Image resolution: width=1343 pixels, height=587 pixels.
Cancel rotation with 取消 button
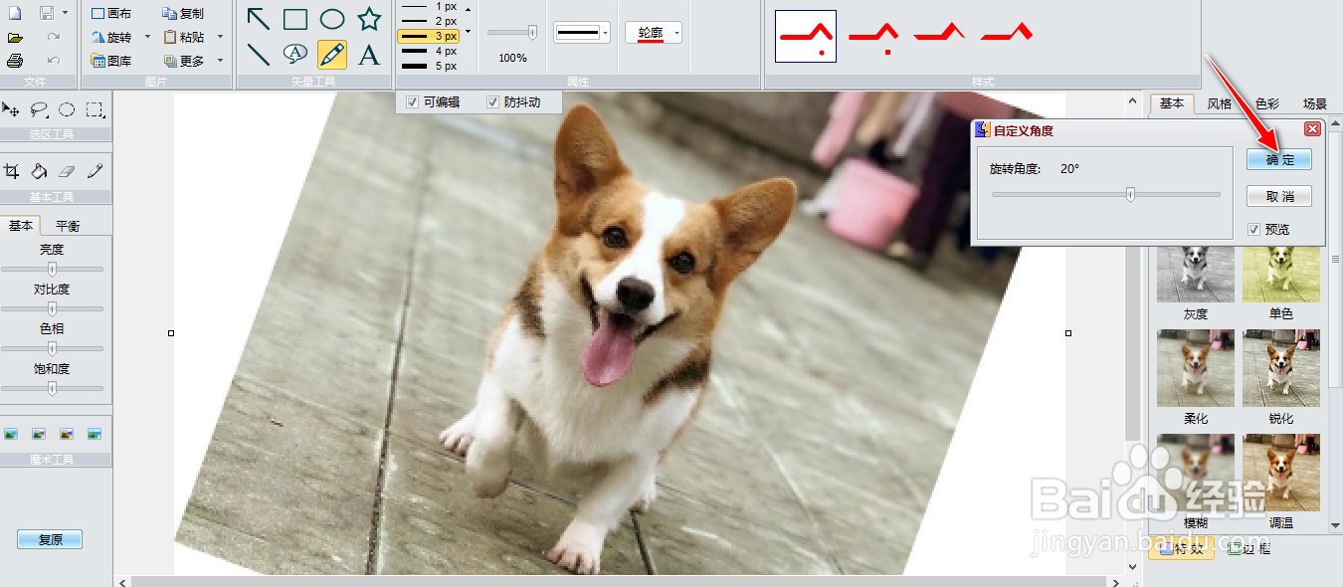(1279, 196)
